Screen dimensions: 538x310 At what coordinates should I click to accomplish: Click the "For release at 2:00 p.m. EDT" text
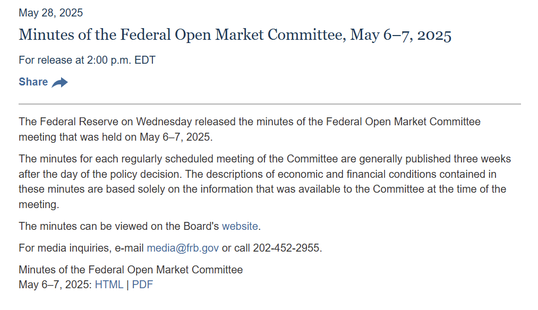point(87,60)
